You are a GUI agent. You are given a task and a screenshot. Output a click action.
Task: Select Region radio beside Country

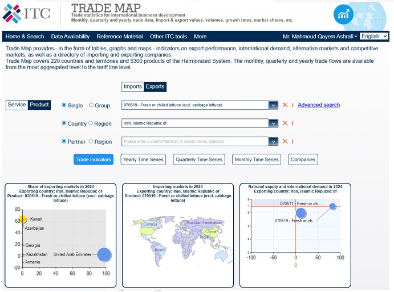pyautogui.click(x=91, y=123)
